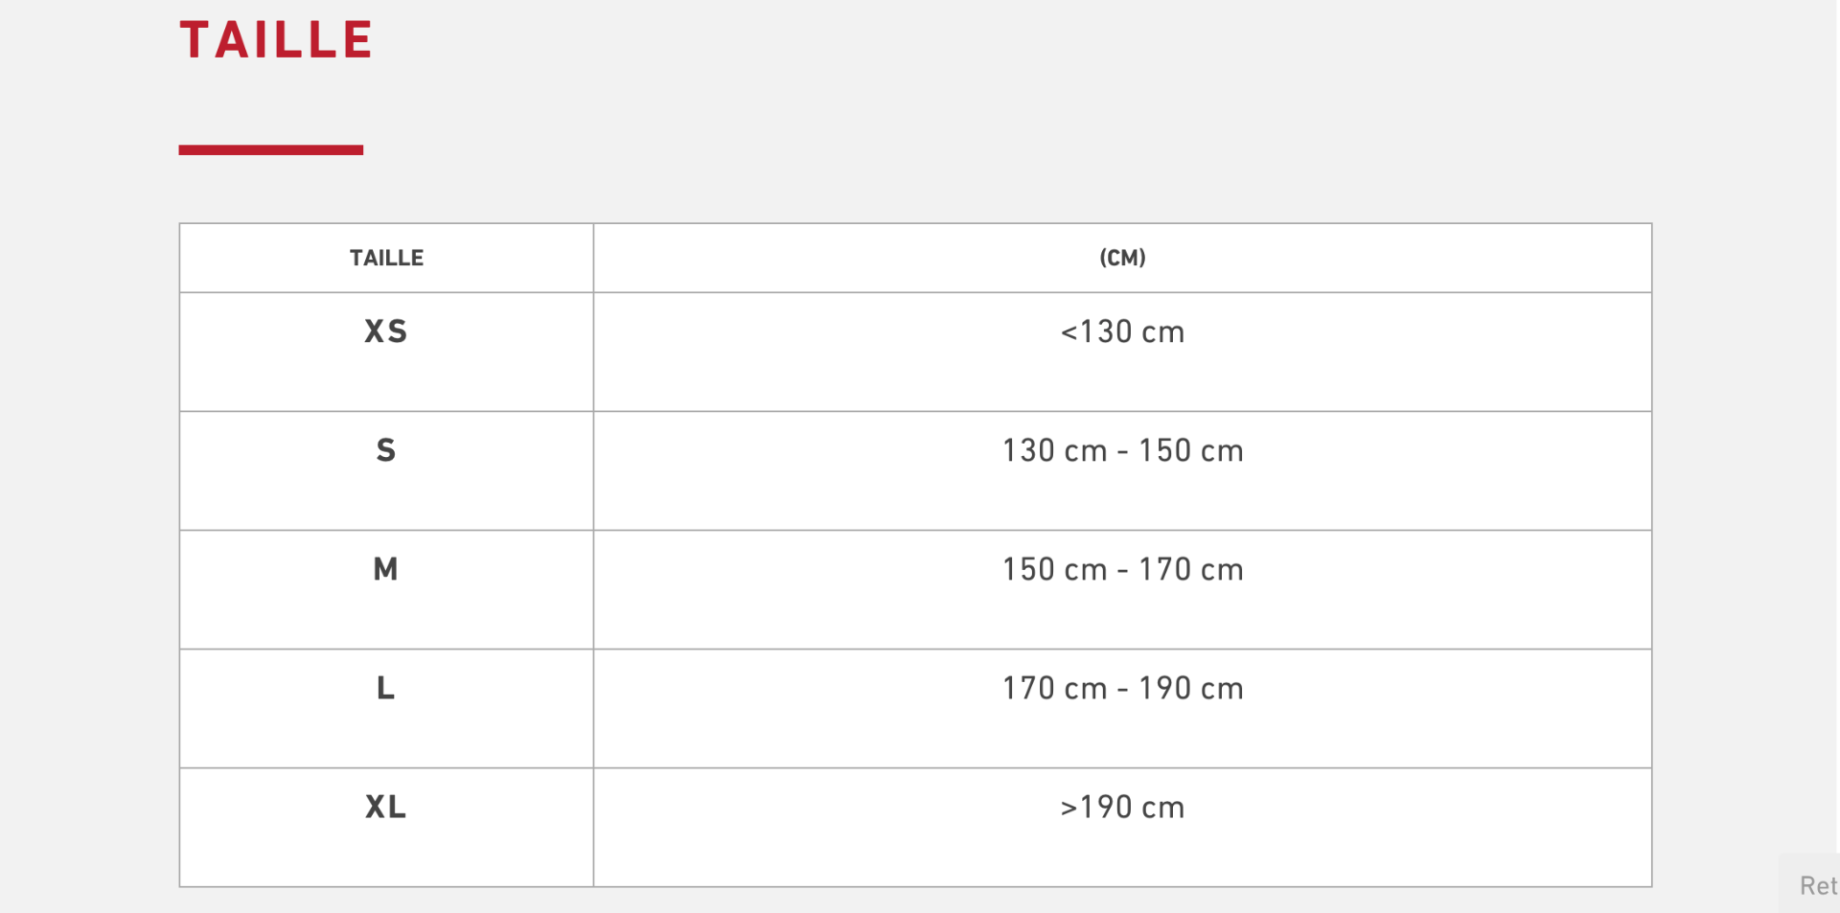This screenshot has height=913, width=1840.
Task: Click the red divider line under the heading
Action: pos(270,149)
